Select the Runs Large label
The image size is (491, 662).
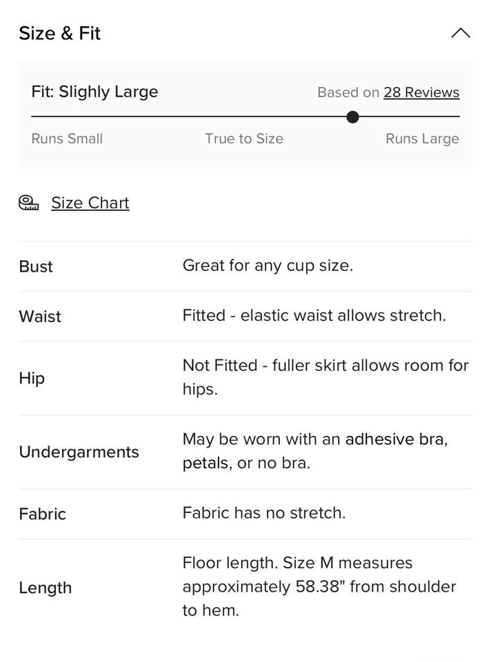422,139
